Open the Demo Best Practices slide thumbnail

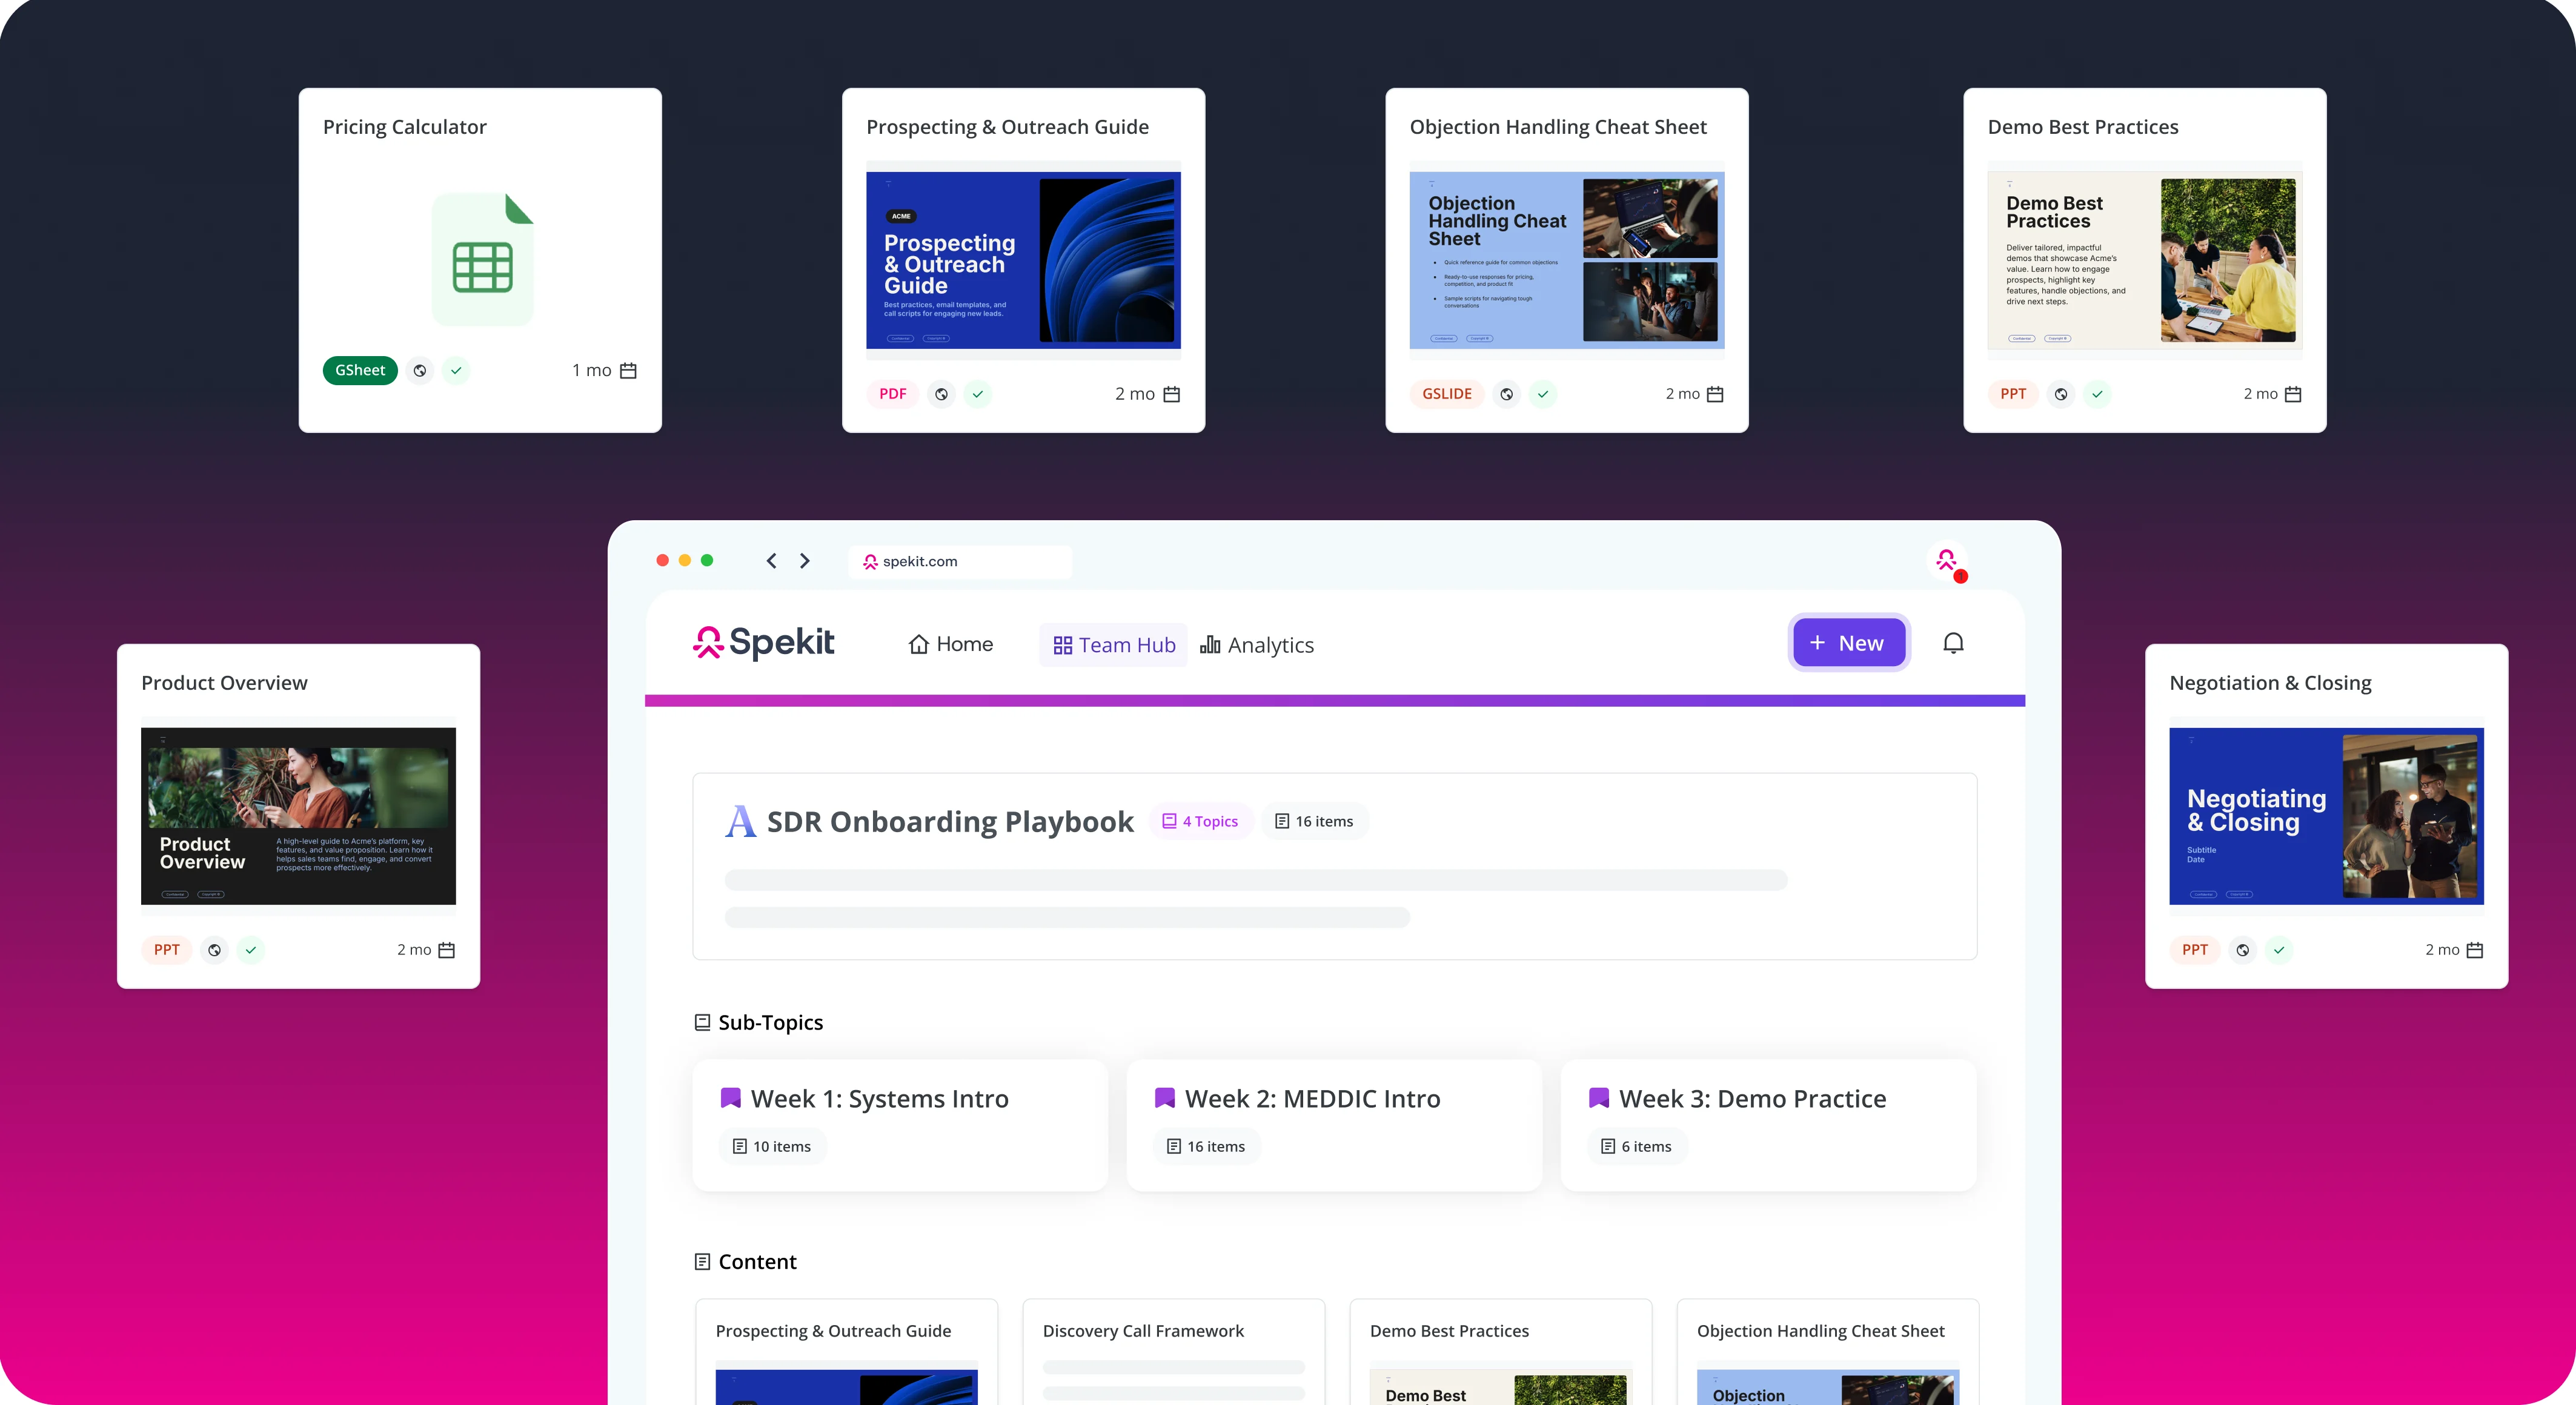pos(2145,260)
